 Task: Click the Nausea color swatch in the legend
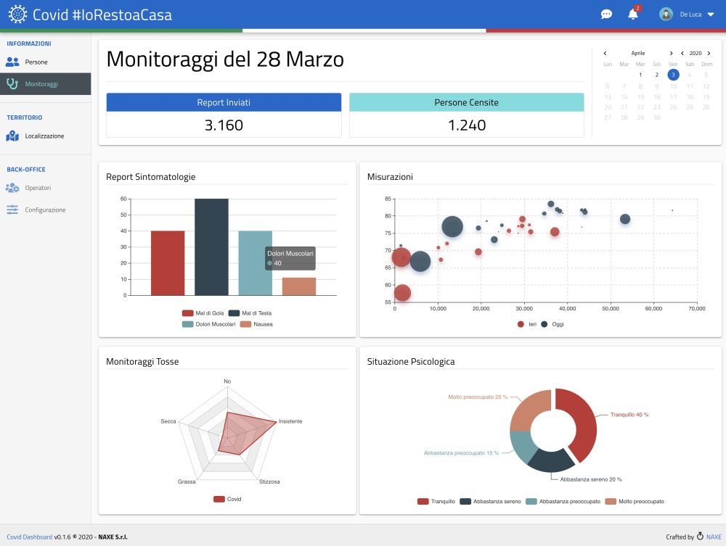245,324
